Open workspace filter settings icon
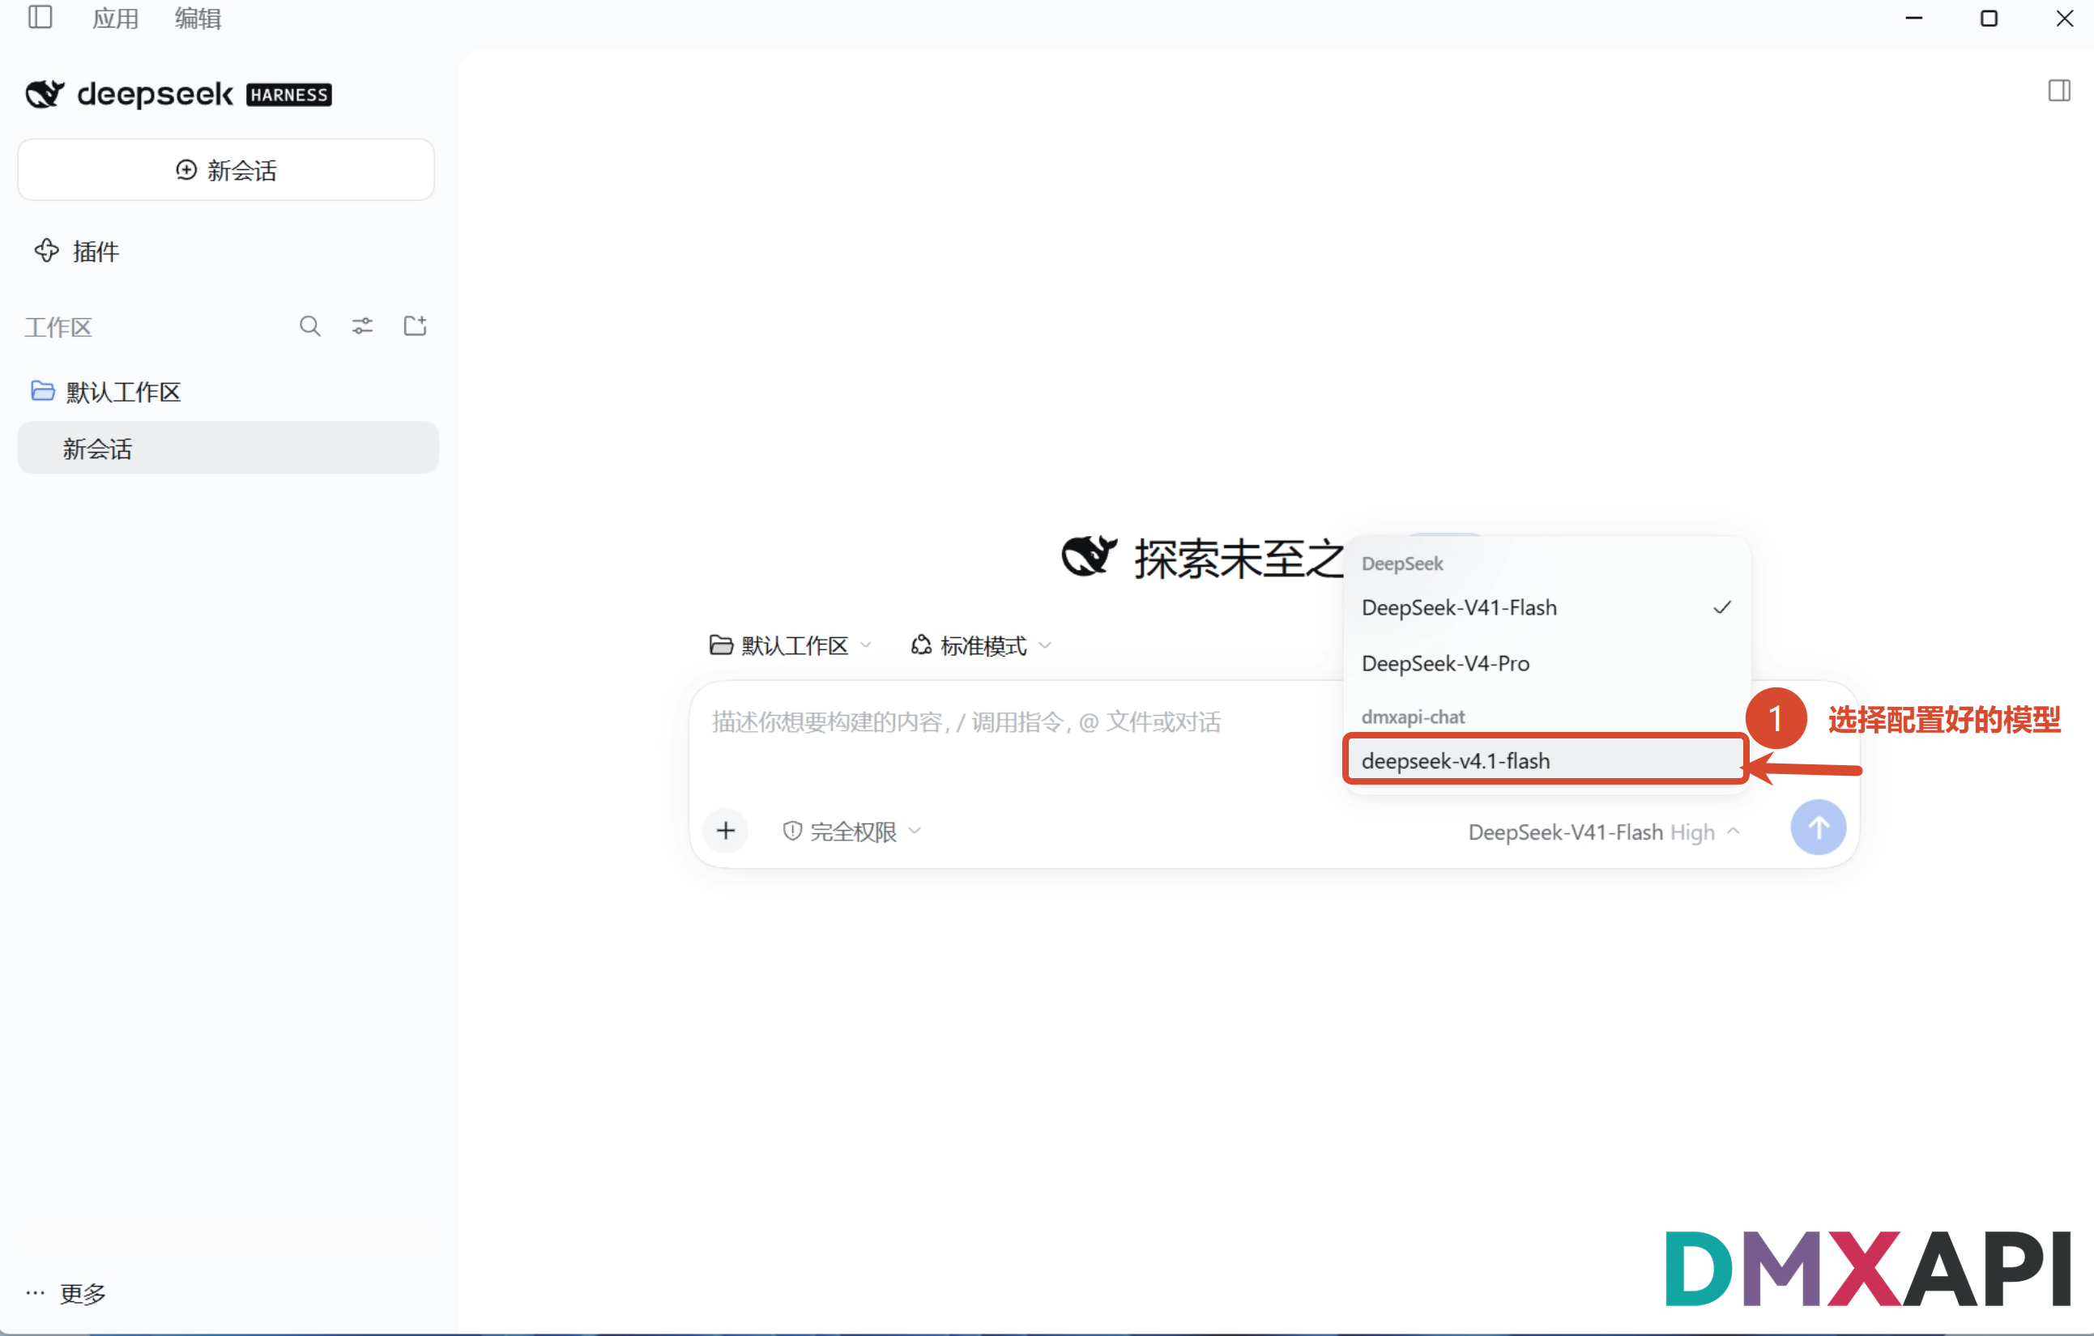This screenshot has width=2094, height=1336. (363, 326)
